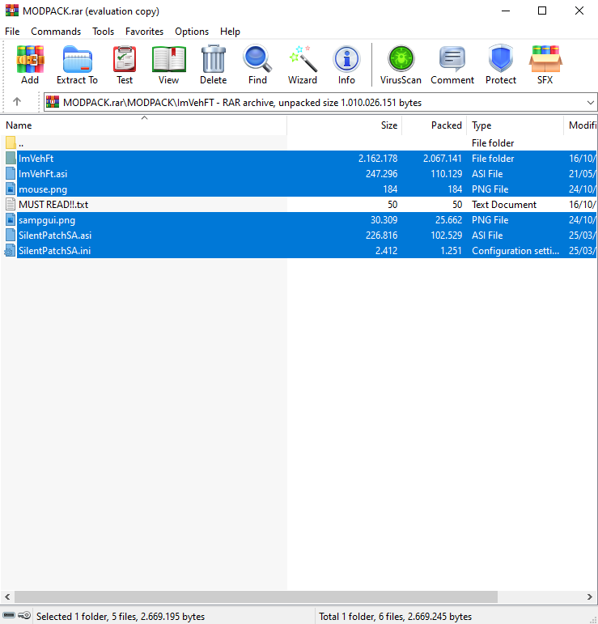This screenshot has height=624, width=598.
Task: Click the size value 226.816
Action: coord(382,236)
